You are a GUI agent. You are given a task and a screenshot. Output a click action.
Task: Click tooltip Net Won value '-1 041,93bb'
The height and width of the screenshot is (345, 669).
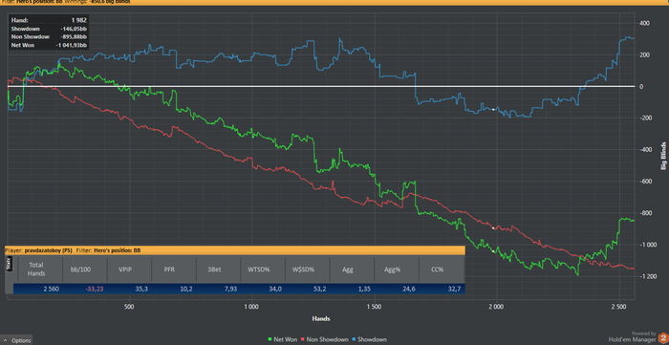pos(72,45)
